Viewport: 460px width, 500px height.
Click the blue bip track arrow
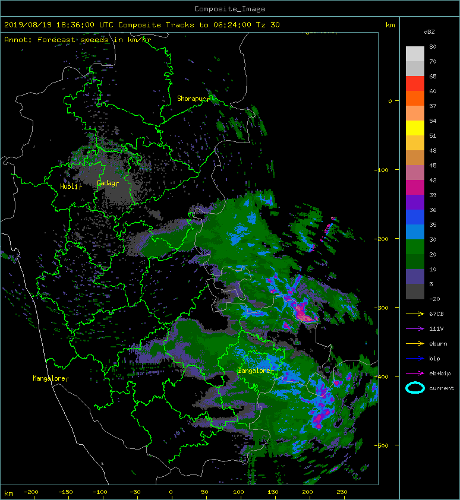click(x=415, y=359)
